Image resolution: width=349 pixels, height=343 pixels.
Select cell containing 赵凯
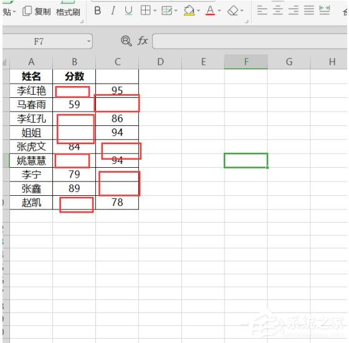pos(31,203)
